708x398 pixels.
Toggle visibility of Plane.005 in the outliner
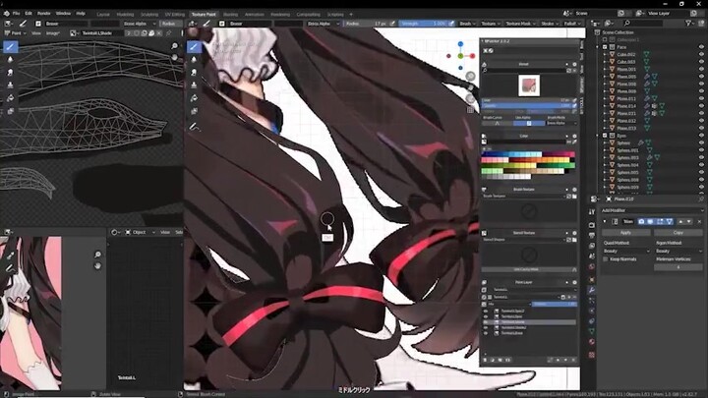pos(701,77)
